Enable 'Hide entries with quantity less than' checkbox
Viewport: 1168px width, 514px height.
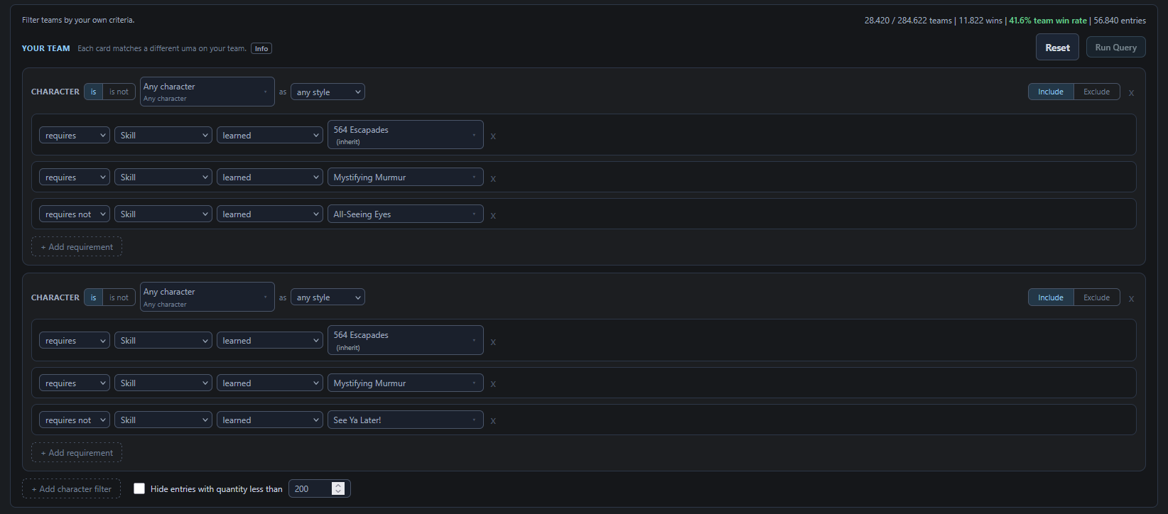coord(139,488)
